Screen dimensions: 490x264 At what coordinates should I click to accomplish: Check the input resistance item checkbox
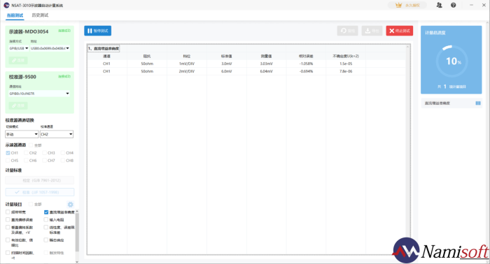click(x=46, y=220)
